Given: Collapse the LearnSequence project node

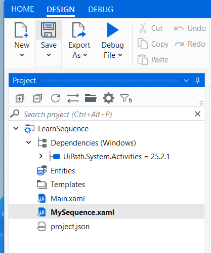Looking at the screenshot, I should tap(16, 128).
